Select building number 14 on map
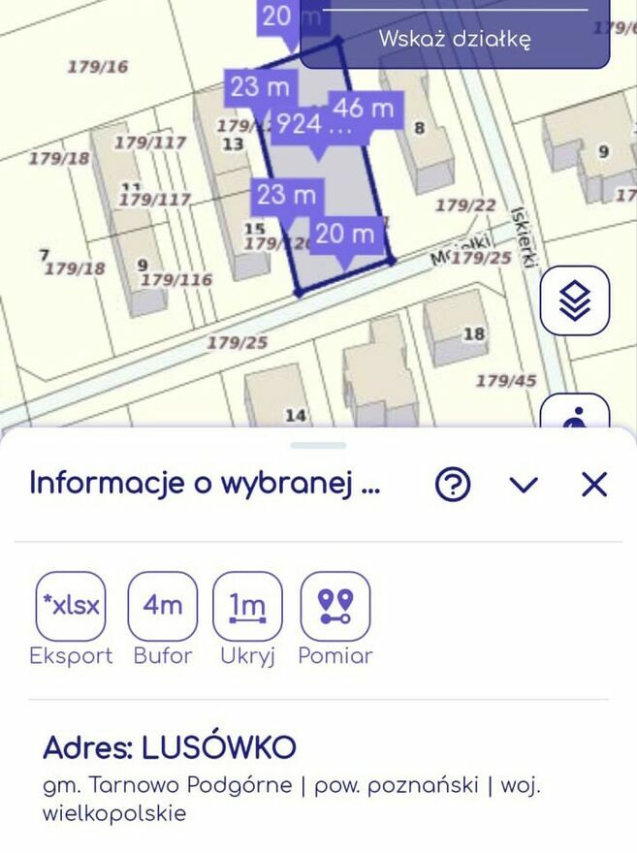The height and width of the screenshot is (853, 637). [295, 415]
